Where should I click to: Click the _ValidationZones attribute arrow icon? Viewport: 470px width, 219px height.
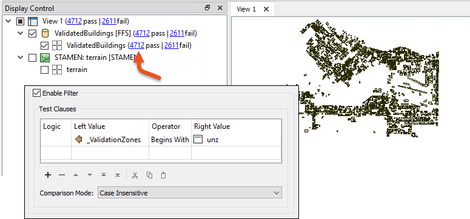click(x=79, y=139)
